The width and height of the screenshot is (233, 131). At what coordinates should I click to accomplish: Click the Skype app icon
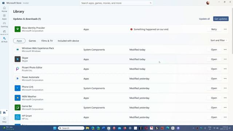(x=17, y=59)
